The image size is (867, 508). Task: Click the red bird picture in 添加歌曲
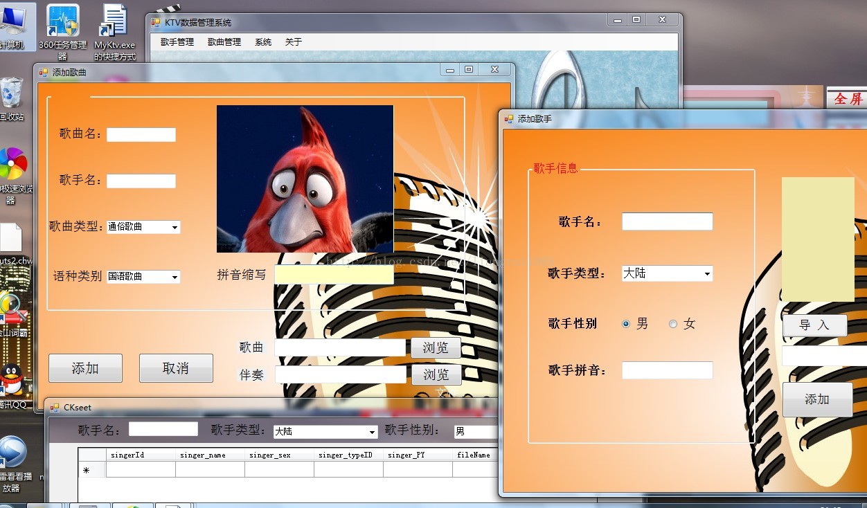click(305, 179)
